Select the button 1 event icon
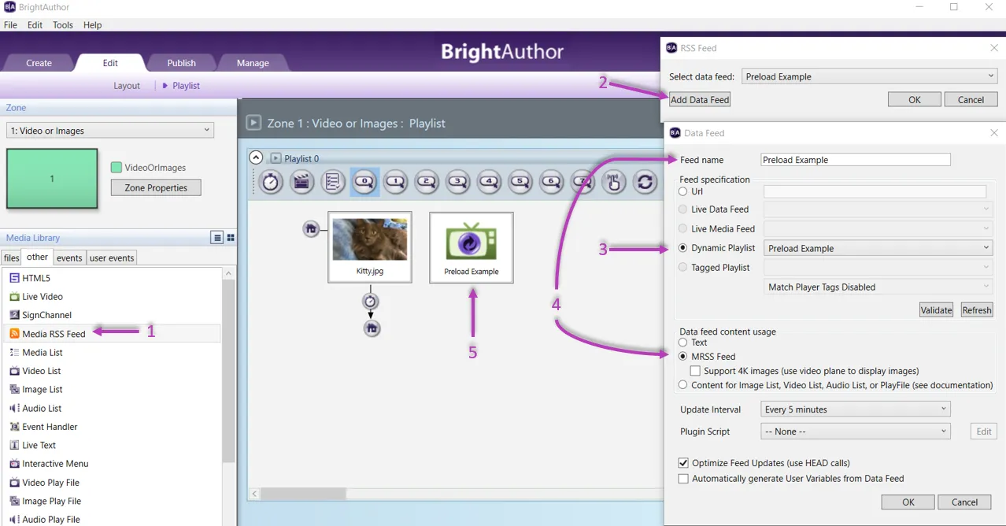The image size is (1006, 526). [395, 182]
